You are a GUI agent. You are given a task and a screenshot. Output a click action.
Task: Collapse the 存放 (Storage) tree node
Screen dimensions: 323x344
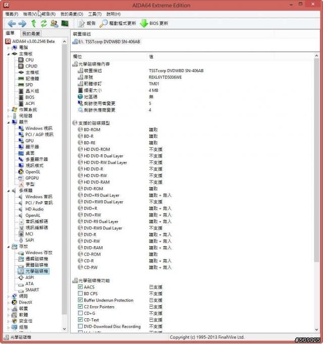9,247
